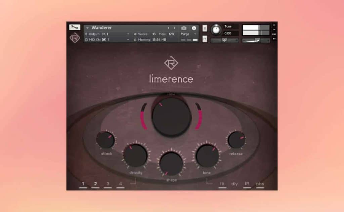
Task: Click the camera snapshot icon
Action: (184, 28)
